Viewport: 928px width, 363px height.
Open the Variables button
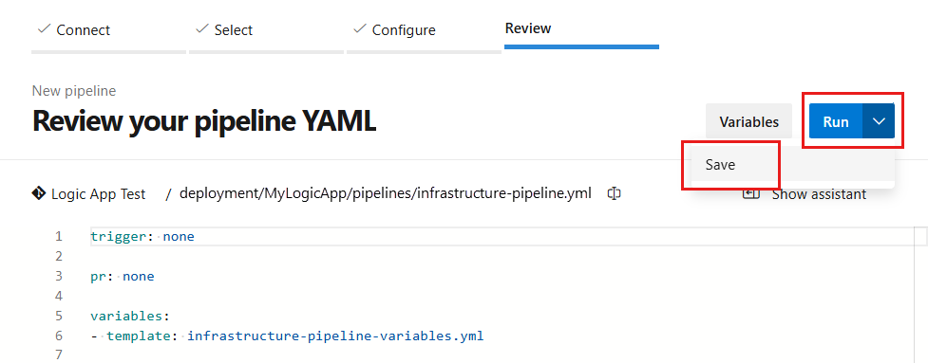click(748, 121)
